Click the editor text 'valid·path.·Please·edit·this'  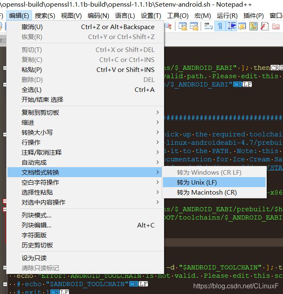click(x=221, y=76)
